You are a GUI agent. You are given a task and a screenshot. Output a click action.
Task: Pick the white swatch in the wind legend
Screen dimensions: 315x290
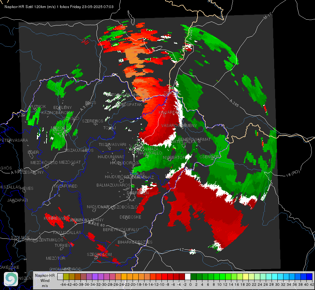(x=188, y=276)
